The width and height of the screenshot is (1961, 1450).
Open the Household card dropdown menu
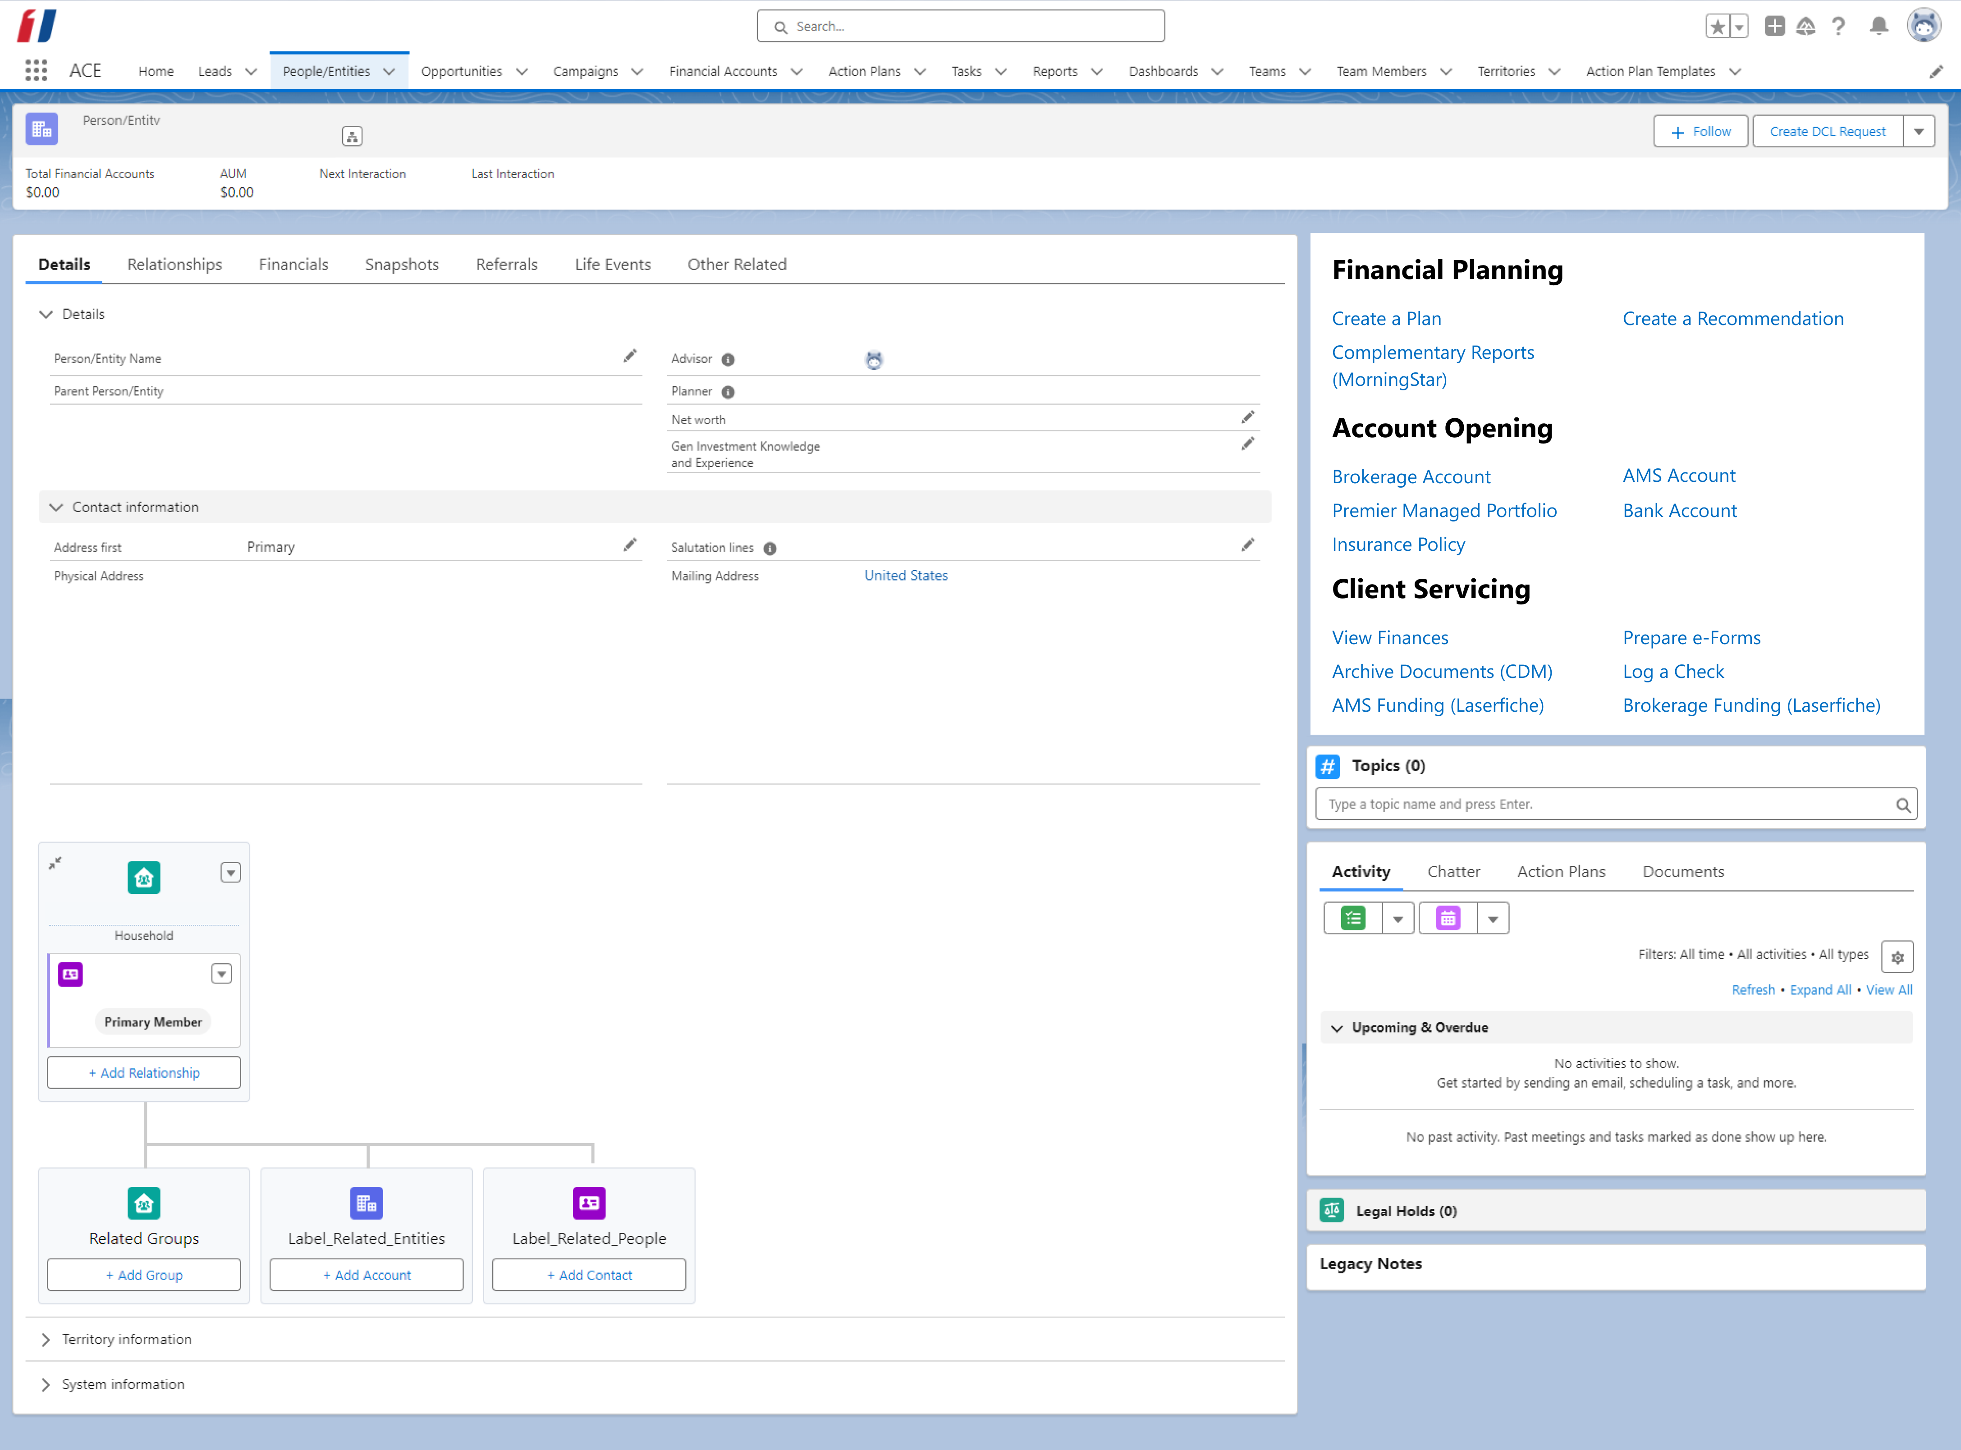click(x=231, y=873)
